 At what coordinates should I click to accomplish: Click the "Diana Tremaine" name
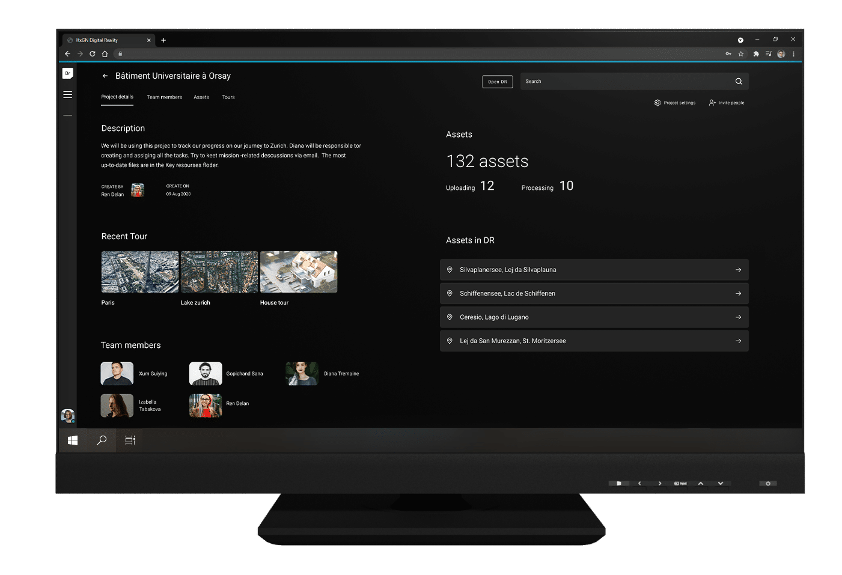tap(341, 374)
